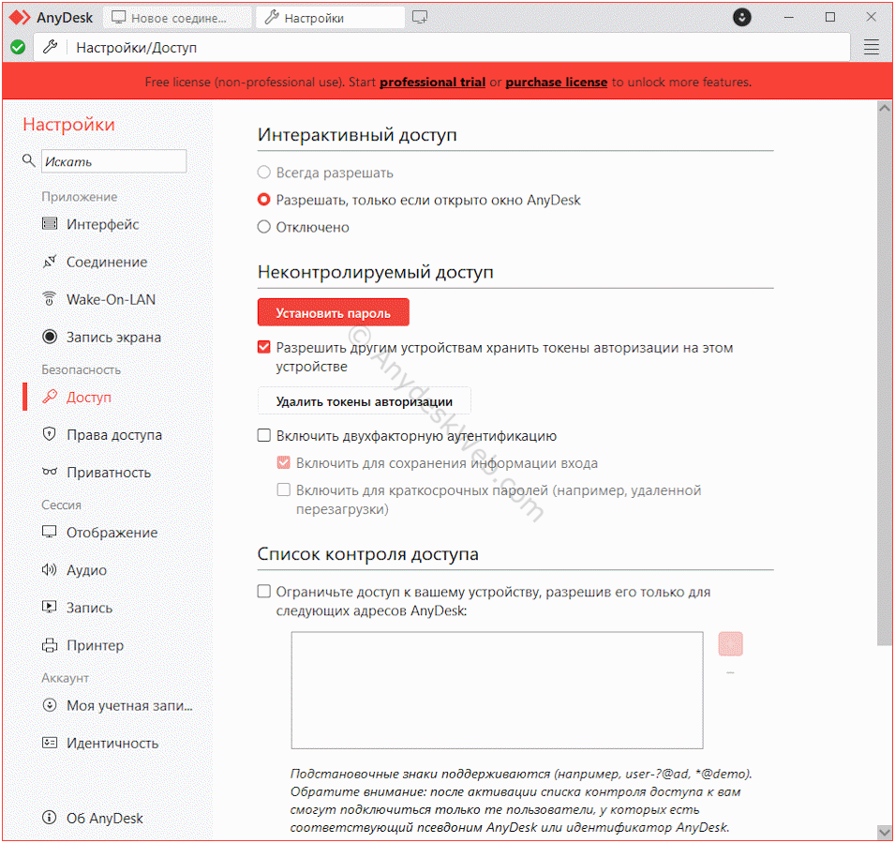Check Ограничьте доступ к вашему устройству
This screenshot has height=843, width=895.
(x=263, y=591)
